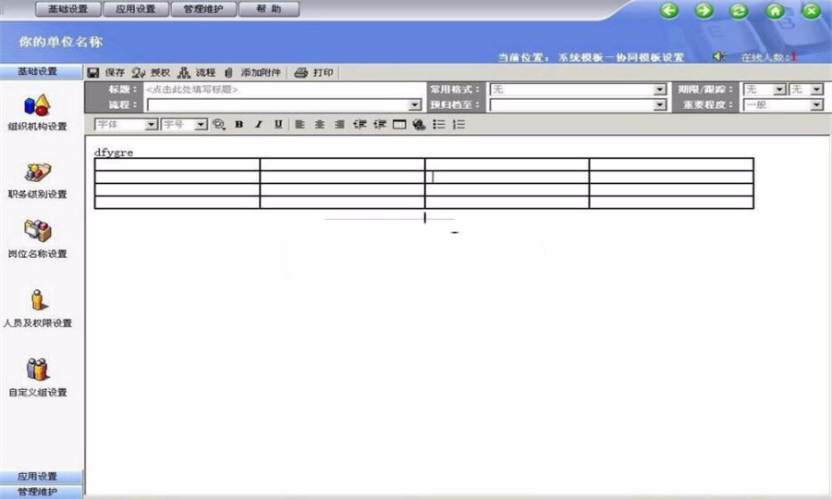
Task: Expand the 预归档至 dropdown
Action: [x=659, y=105]
